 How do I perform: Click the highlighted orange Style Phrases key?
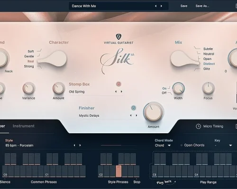coord(118,171)
